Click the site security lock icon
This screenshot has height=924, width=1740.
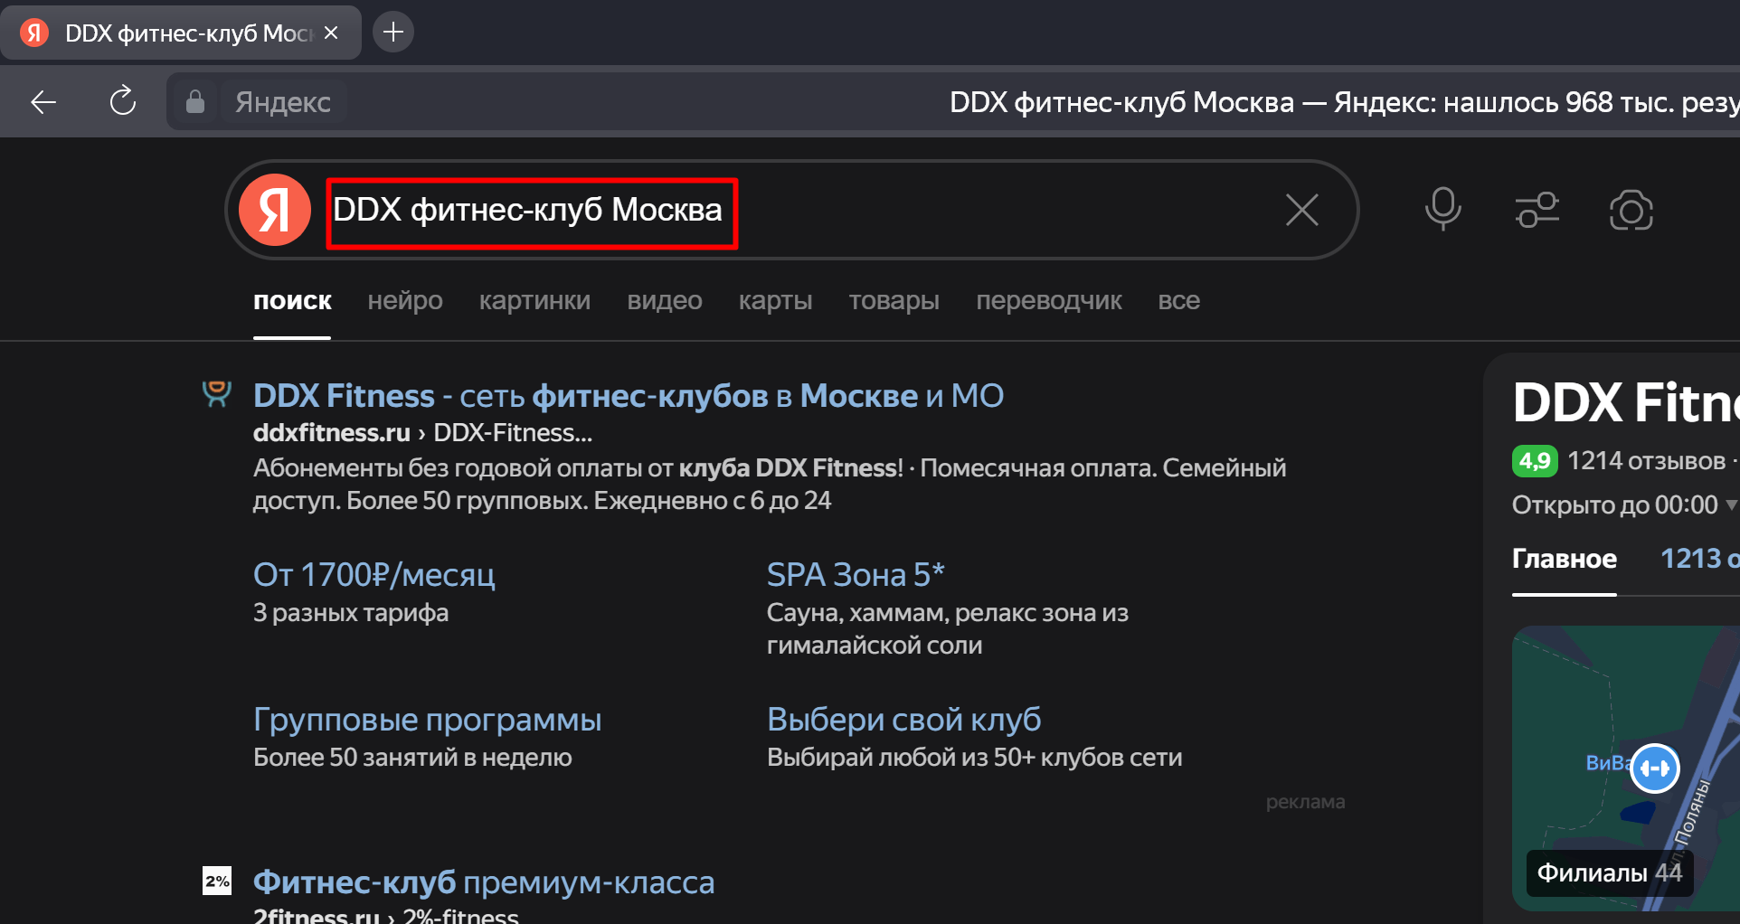click(x=194, y=101)
